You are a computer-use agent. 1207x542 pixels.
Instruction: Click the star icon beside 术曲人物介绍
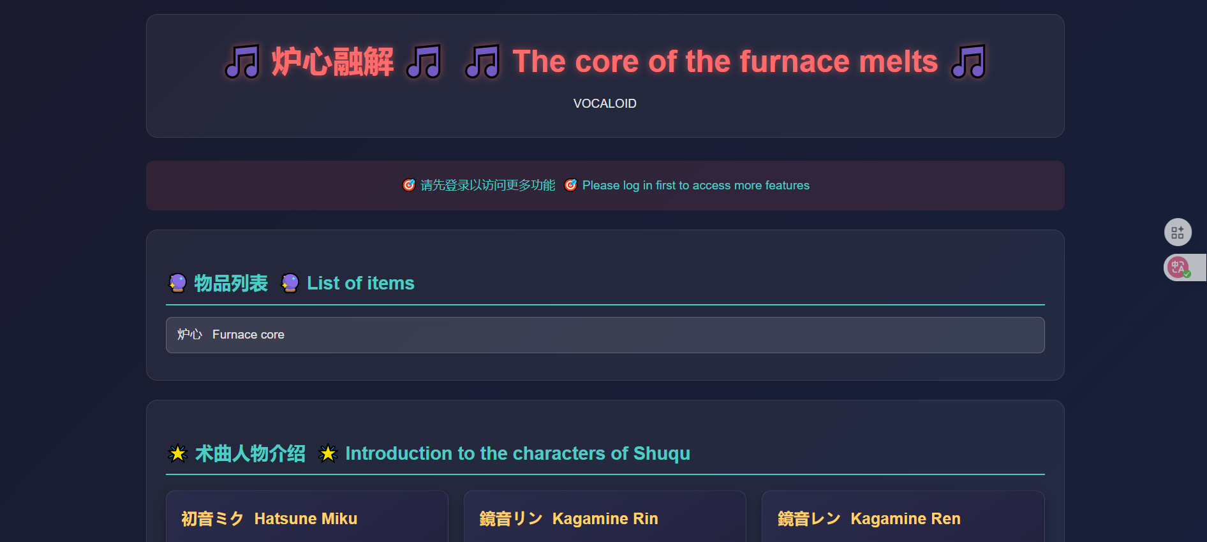(177, 453)
